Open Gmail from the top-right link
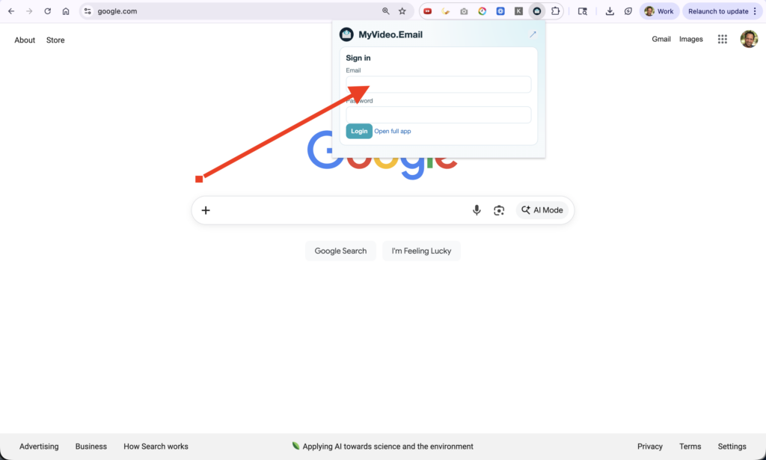This screenshot has width=766, height=460. click(x=661, y=39)
